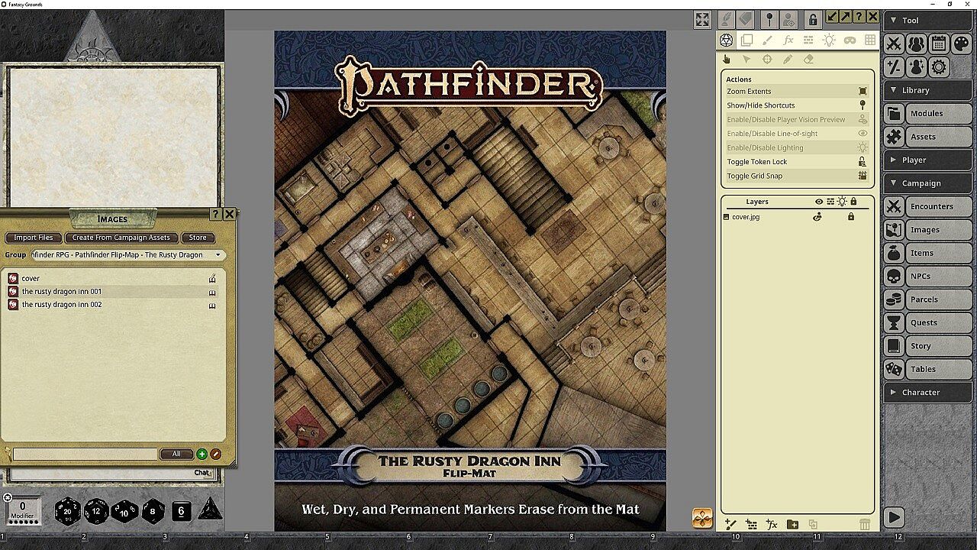Click the green add image button
Viewport: 977px width, 550px height.
(x=202, y=454)
